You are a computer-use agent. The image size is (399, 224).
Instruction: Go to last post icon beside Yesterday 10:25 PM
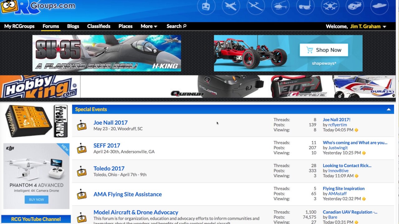[x=364, y=153]
